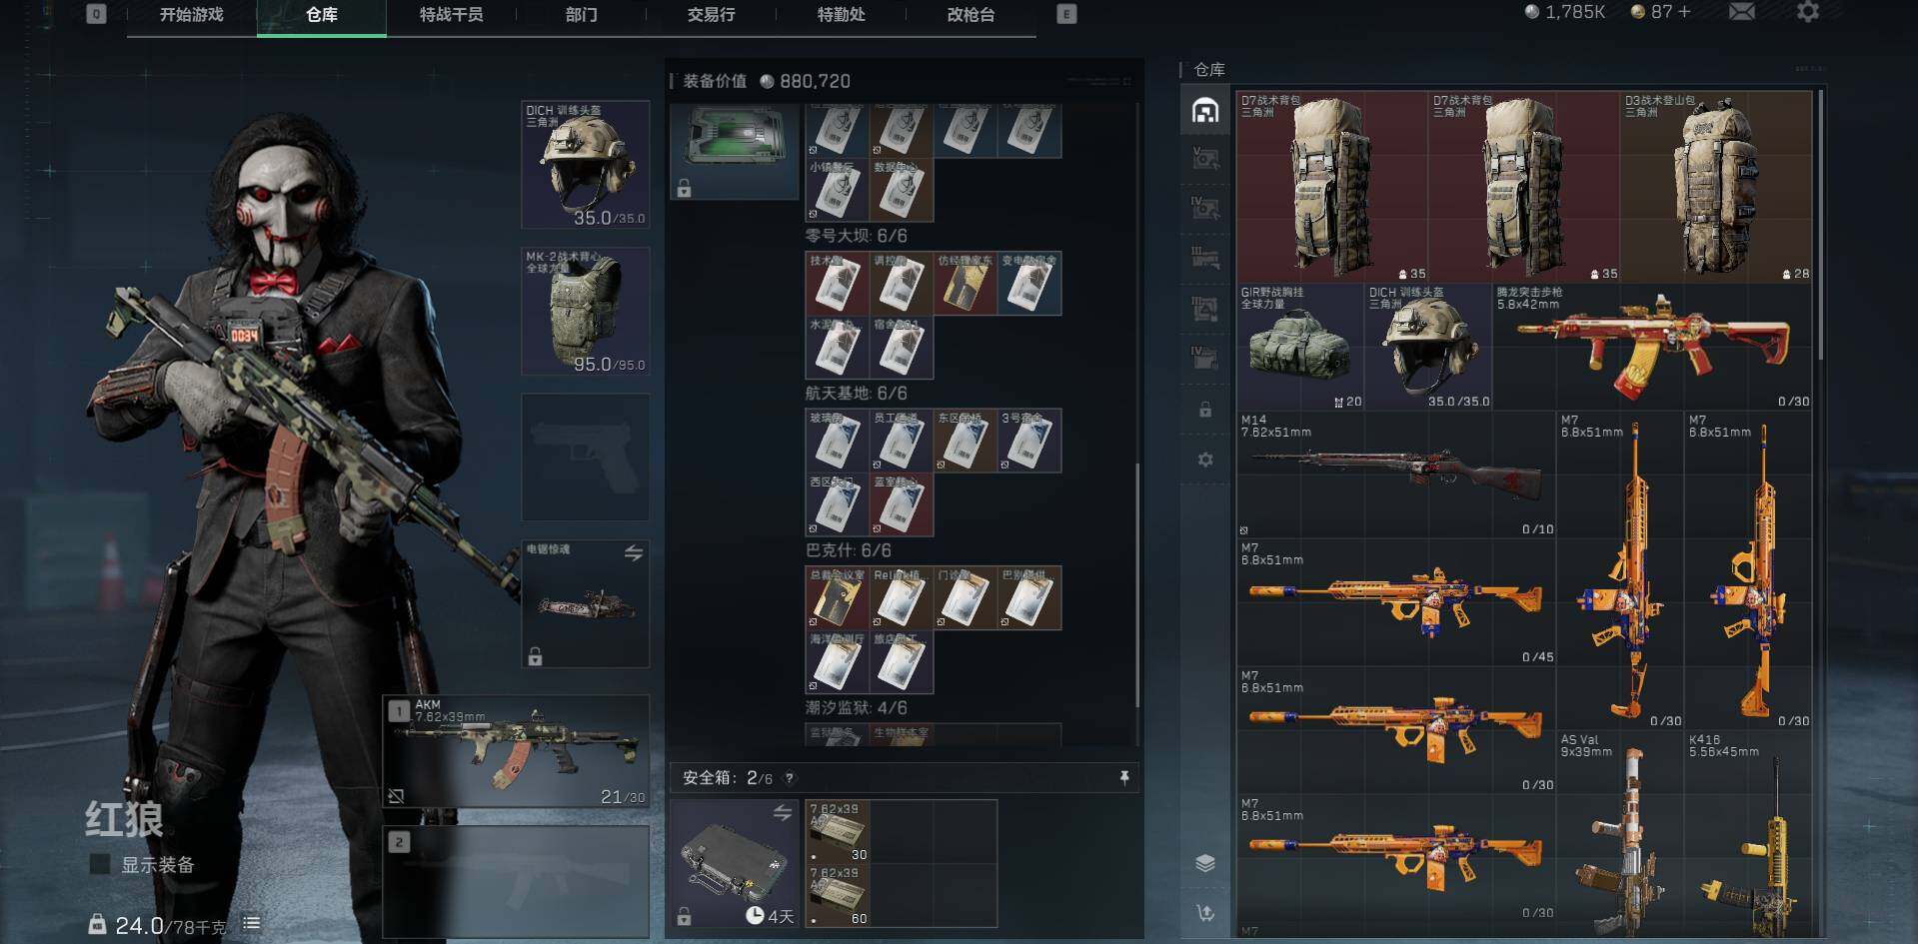The image size is (1918, 944).
Task: Click the lock icon on 电锯惊魂 slot
Action: click(x=536, y=656)
